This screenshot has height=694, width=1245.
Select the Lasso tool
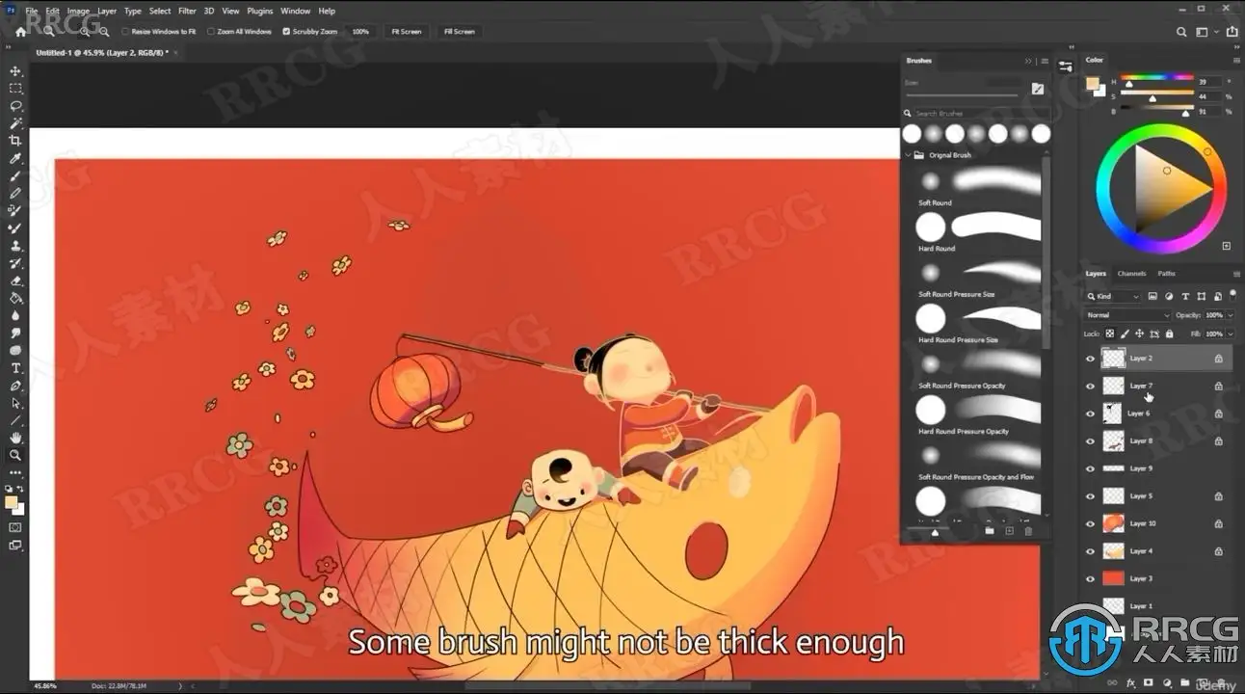point(15,106)
